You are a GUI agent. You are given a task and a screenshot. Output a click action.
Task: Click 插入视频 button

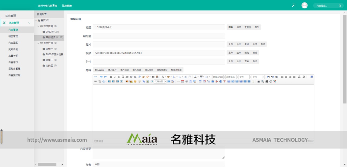[x=124, y=70]
